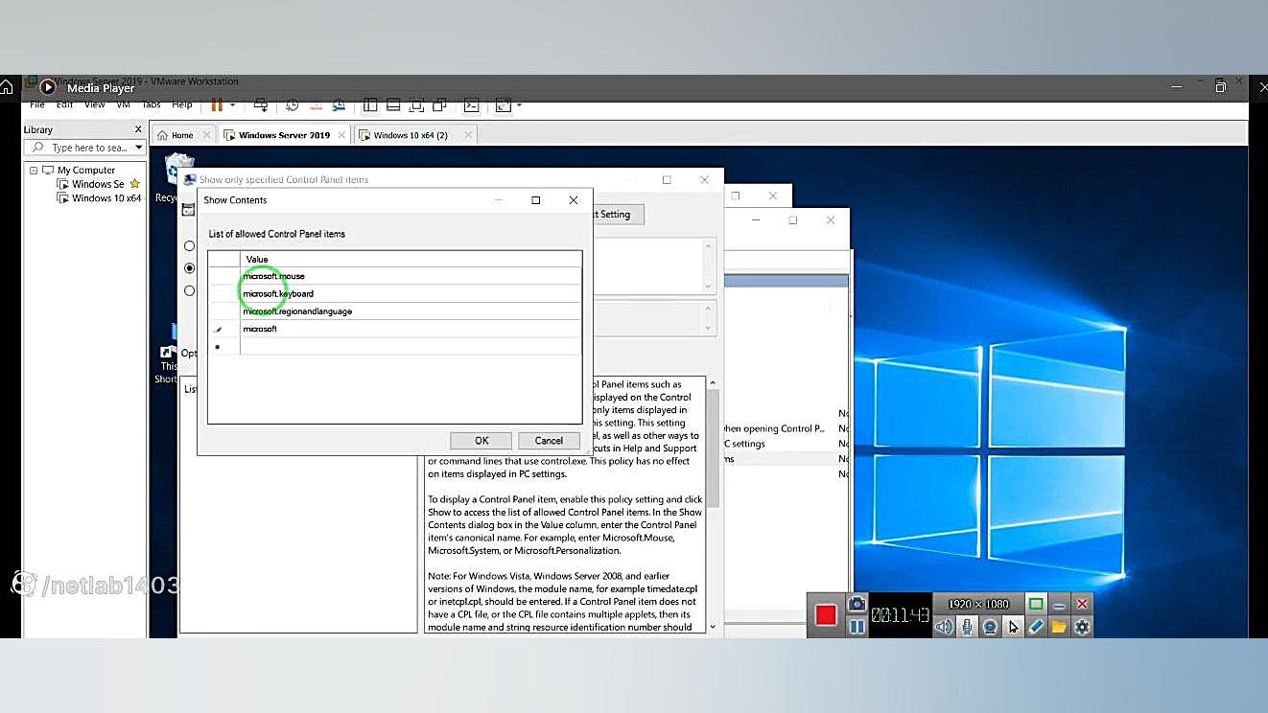Open the VM menu

tap(123, 104)
